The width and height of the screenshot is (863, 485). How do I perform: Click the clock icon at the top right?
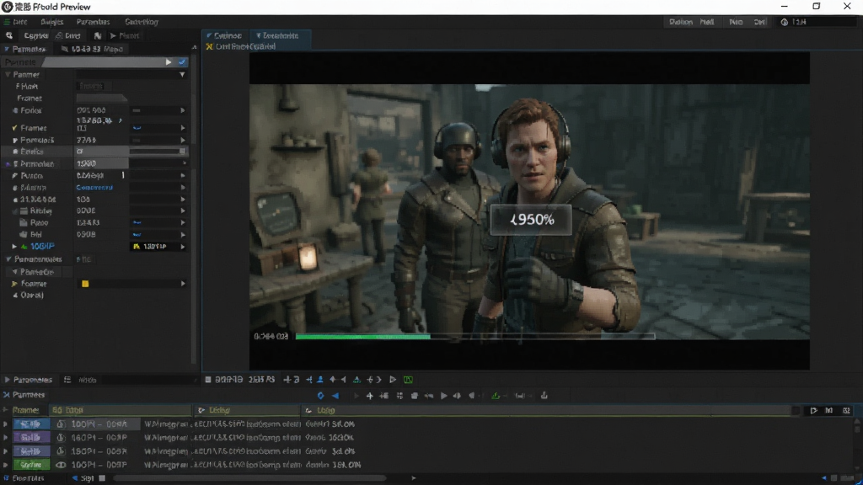click(785, 22)
